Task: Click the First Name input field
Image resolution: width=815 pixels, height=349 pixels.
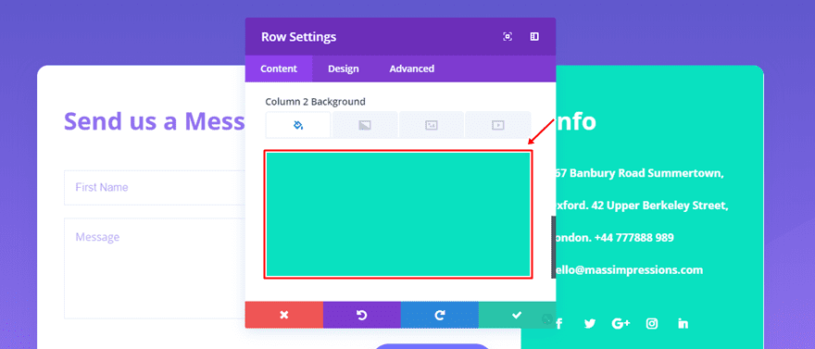Action: [155, 188]
